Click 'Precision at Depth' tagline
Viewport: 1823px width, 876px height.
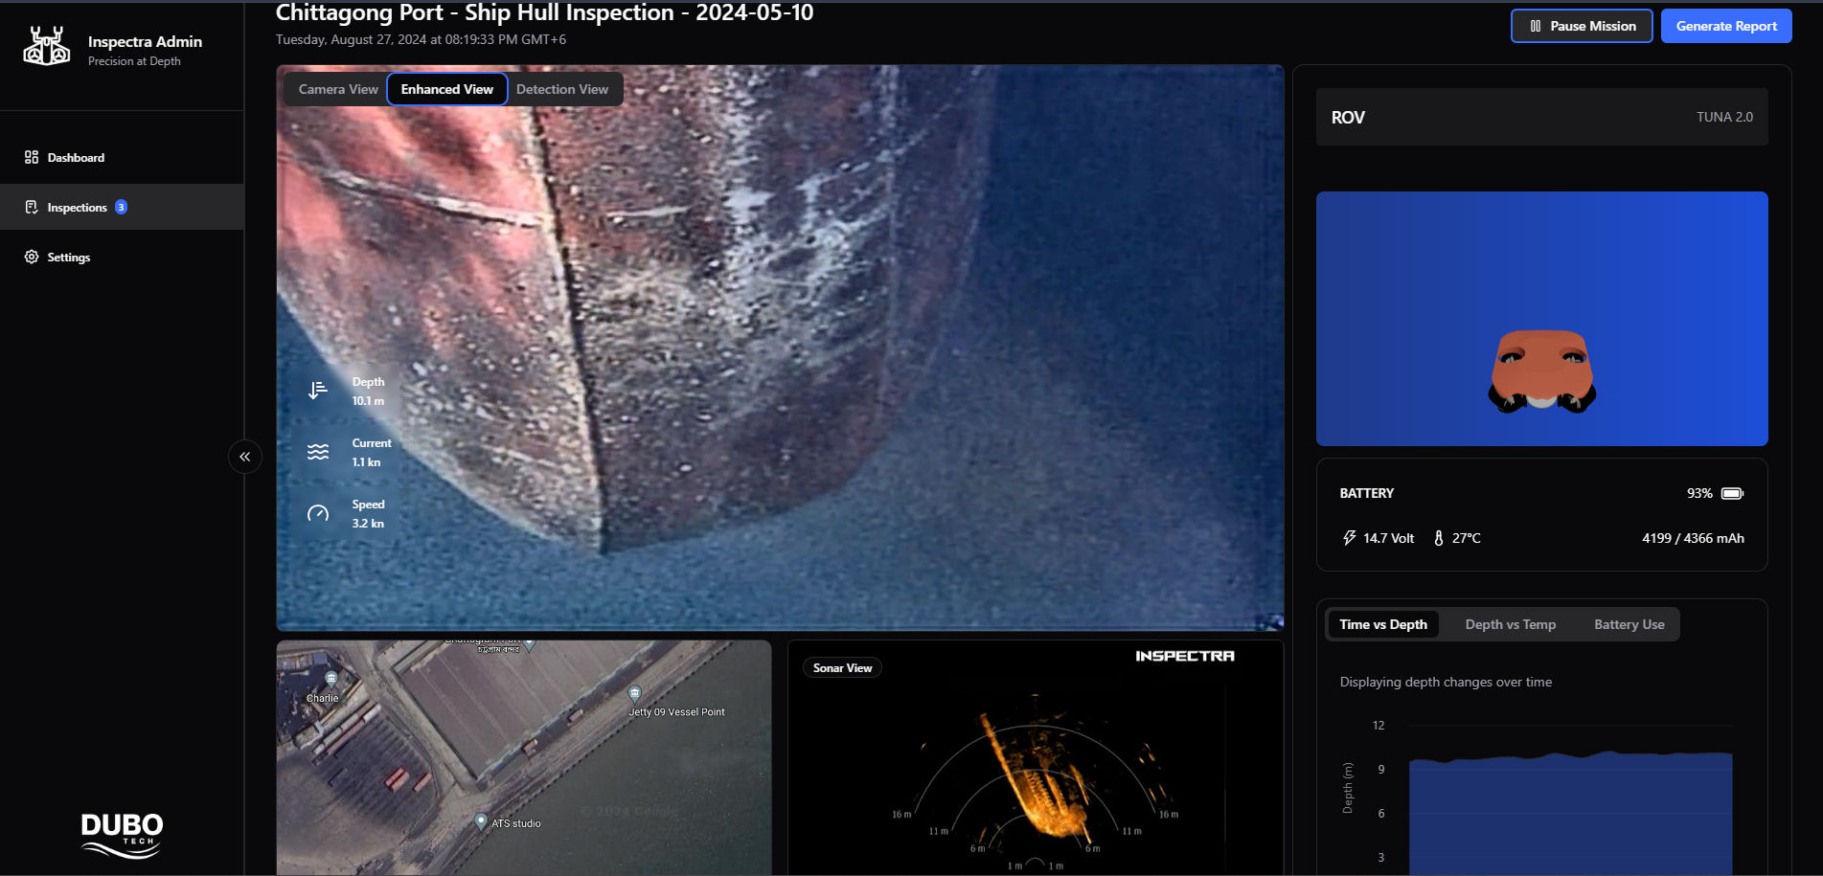tap(134, 61)
